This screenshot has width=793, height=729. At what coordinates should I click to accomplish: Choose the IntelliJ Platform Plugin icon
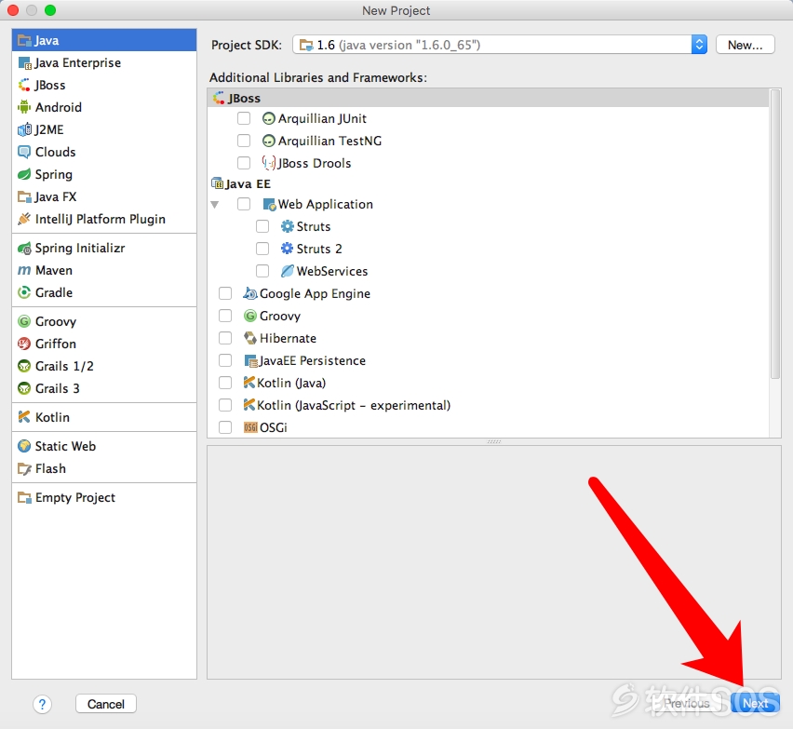tap(24, 219)
